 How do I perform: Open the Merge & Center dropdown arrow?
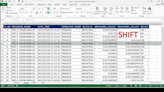74,12
